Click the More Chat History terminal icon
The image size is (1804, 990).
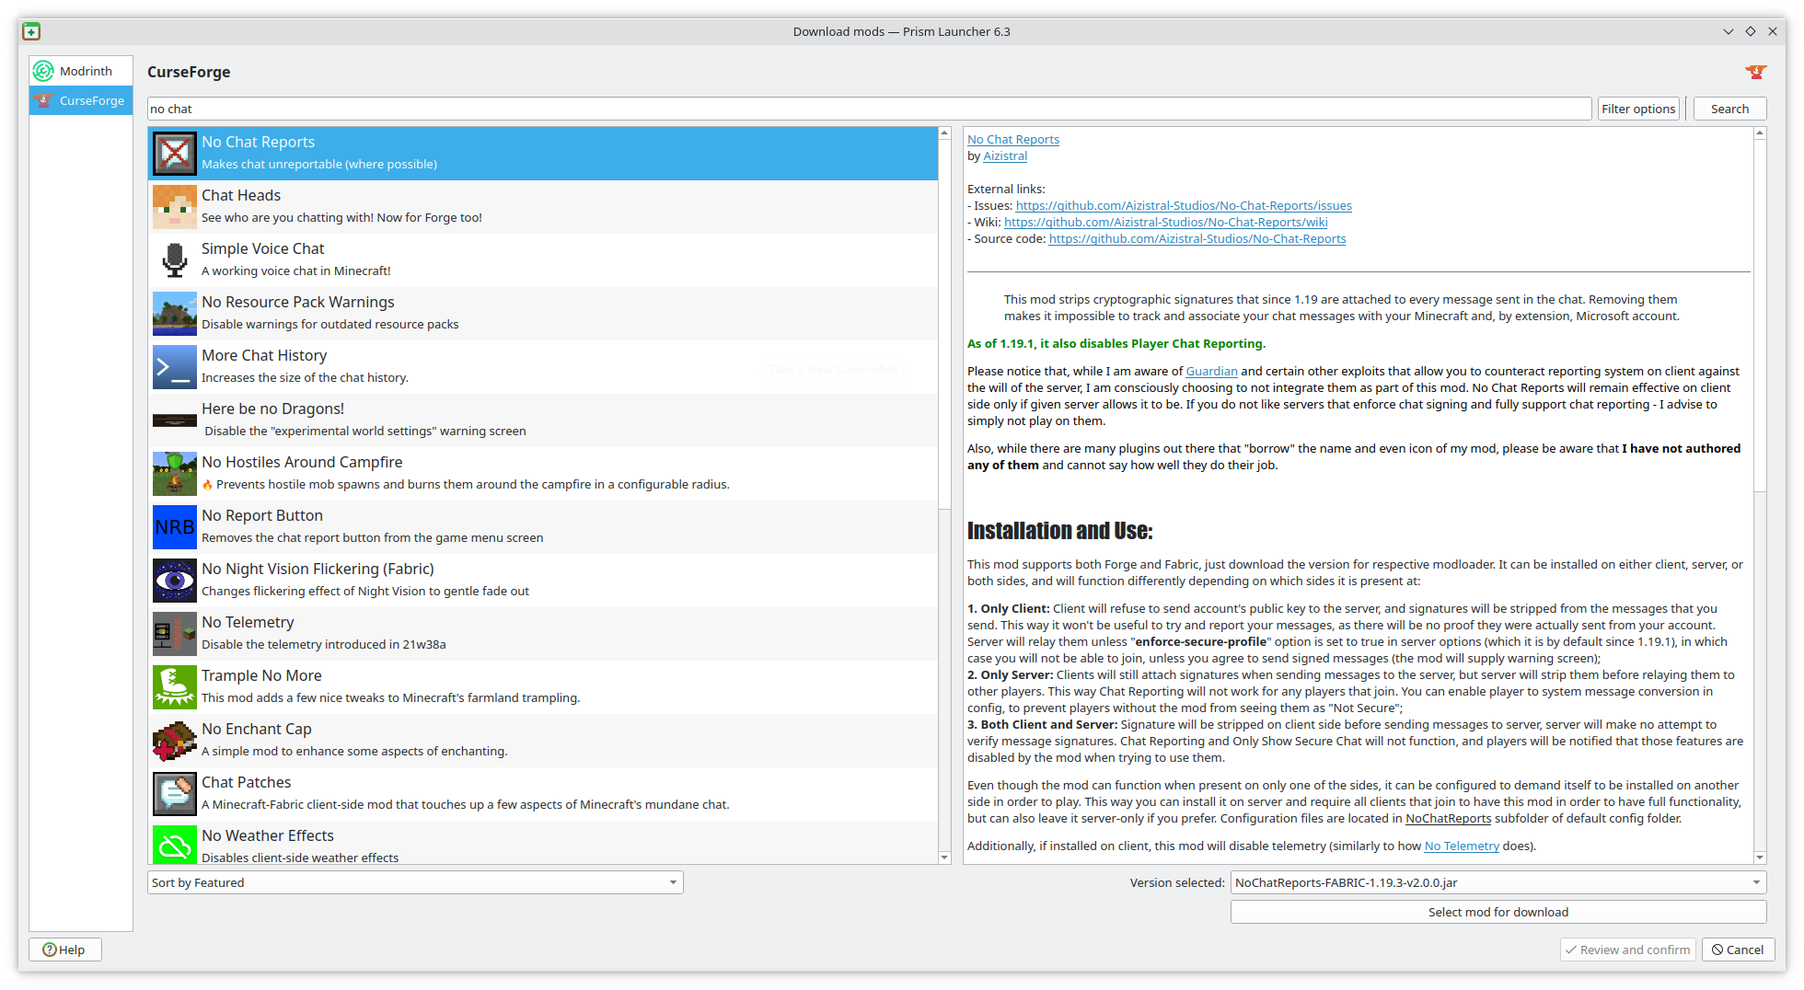coord(174,366)
